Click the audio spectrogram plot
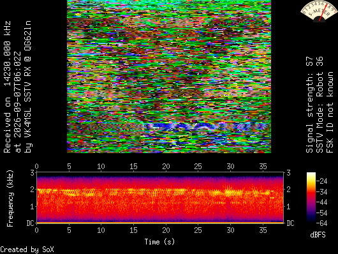Viewport: 338px width, 254px height. (x=160, y=197)
